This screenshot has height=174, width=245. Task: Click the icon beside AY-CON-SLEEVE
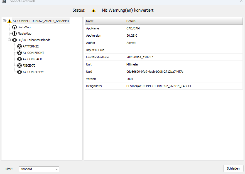point(19,72)
